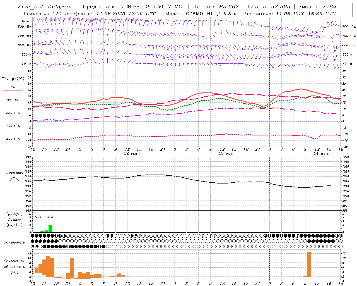Click the '13 июня' date label
This screenshot has width=357, height=286.
[x=227, y=154]
